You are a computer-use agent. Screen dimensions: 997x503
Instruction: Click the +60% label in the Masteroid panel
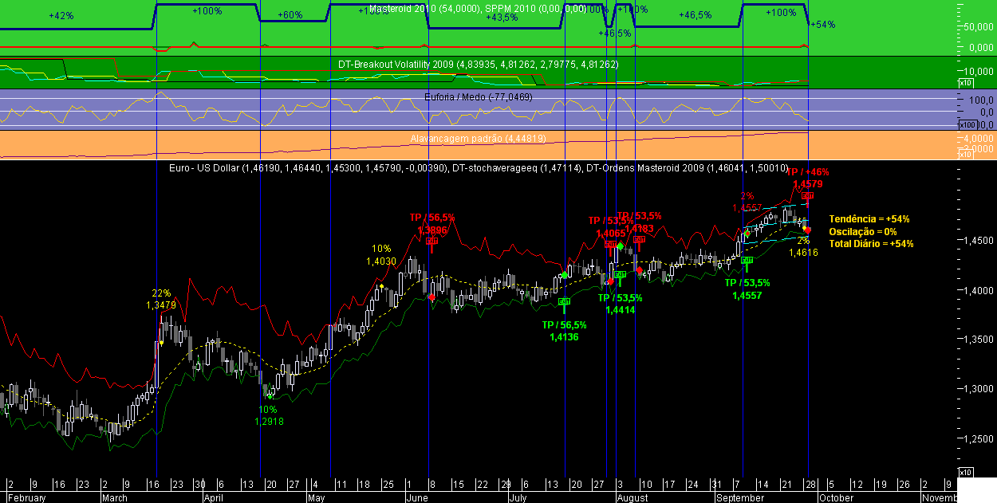[290, 16]
